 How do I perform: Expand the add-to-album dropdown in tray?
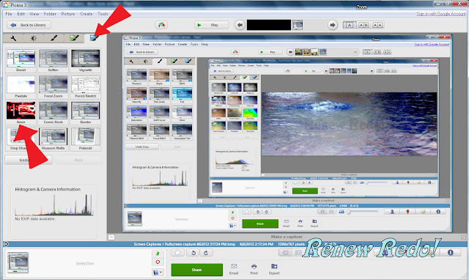pos(158,273)
